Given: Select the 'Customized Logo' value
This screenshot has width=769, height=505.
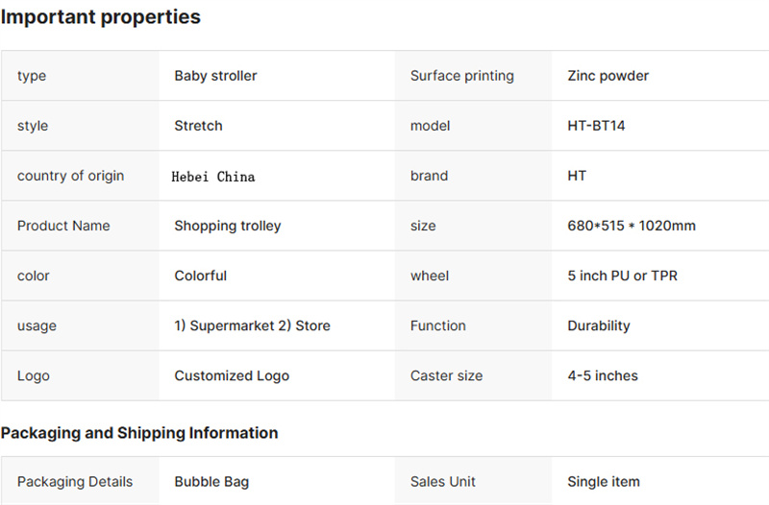Looking at the screenshot, I should coord(232,376).
